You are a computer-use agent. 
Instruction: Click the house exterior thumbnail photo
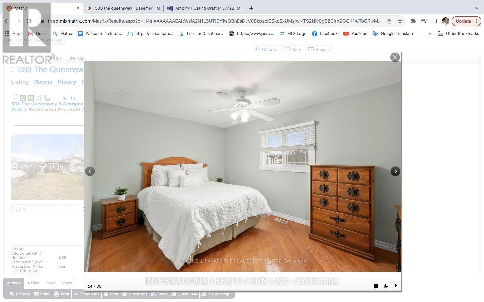click(47, 167)
